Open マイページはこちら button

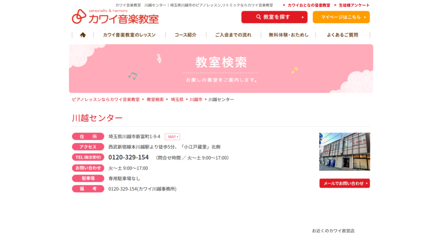(x=341, y=17)
